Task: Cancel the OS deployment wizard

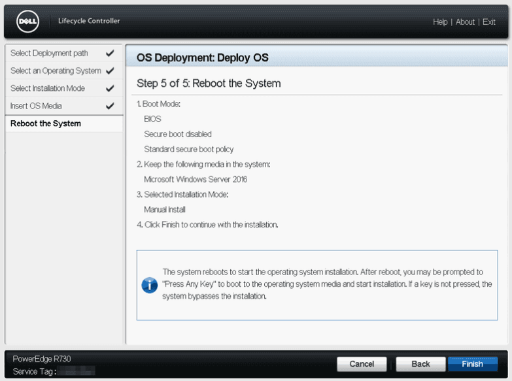Action: click(362, 364)
